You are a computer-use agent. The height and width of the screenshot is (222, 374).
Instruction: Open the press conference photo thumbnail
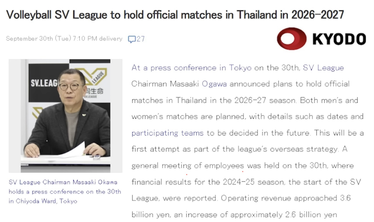[65, 115]
